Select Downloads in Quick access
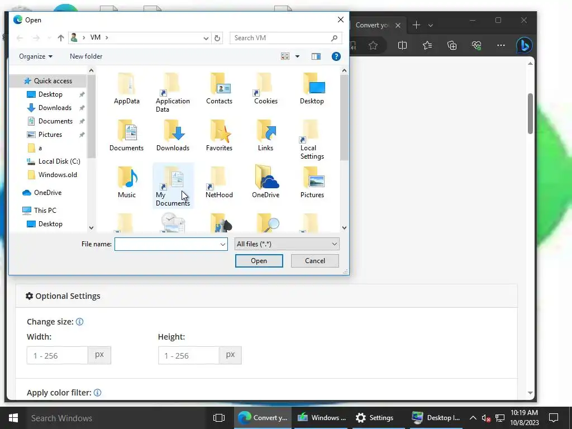Image resolution: width=572 pixels, height=429 pixels. [x=55, y=108]
